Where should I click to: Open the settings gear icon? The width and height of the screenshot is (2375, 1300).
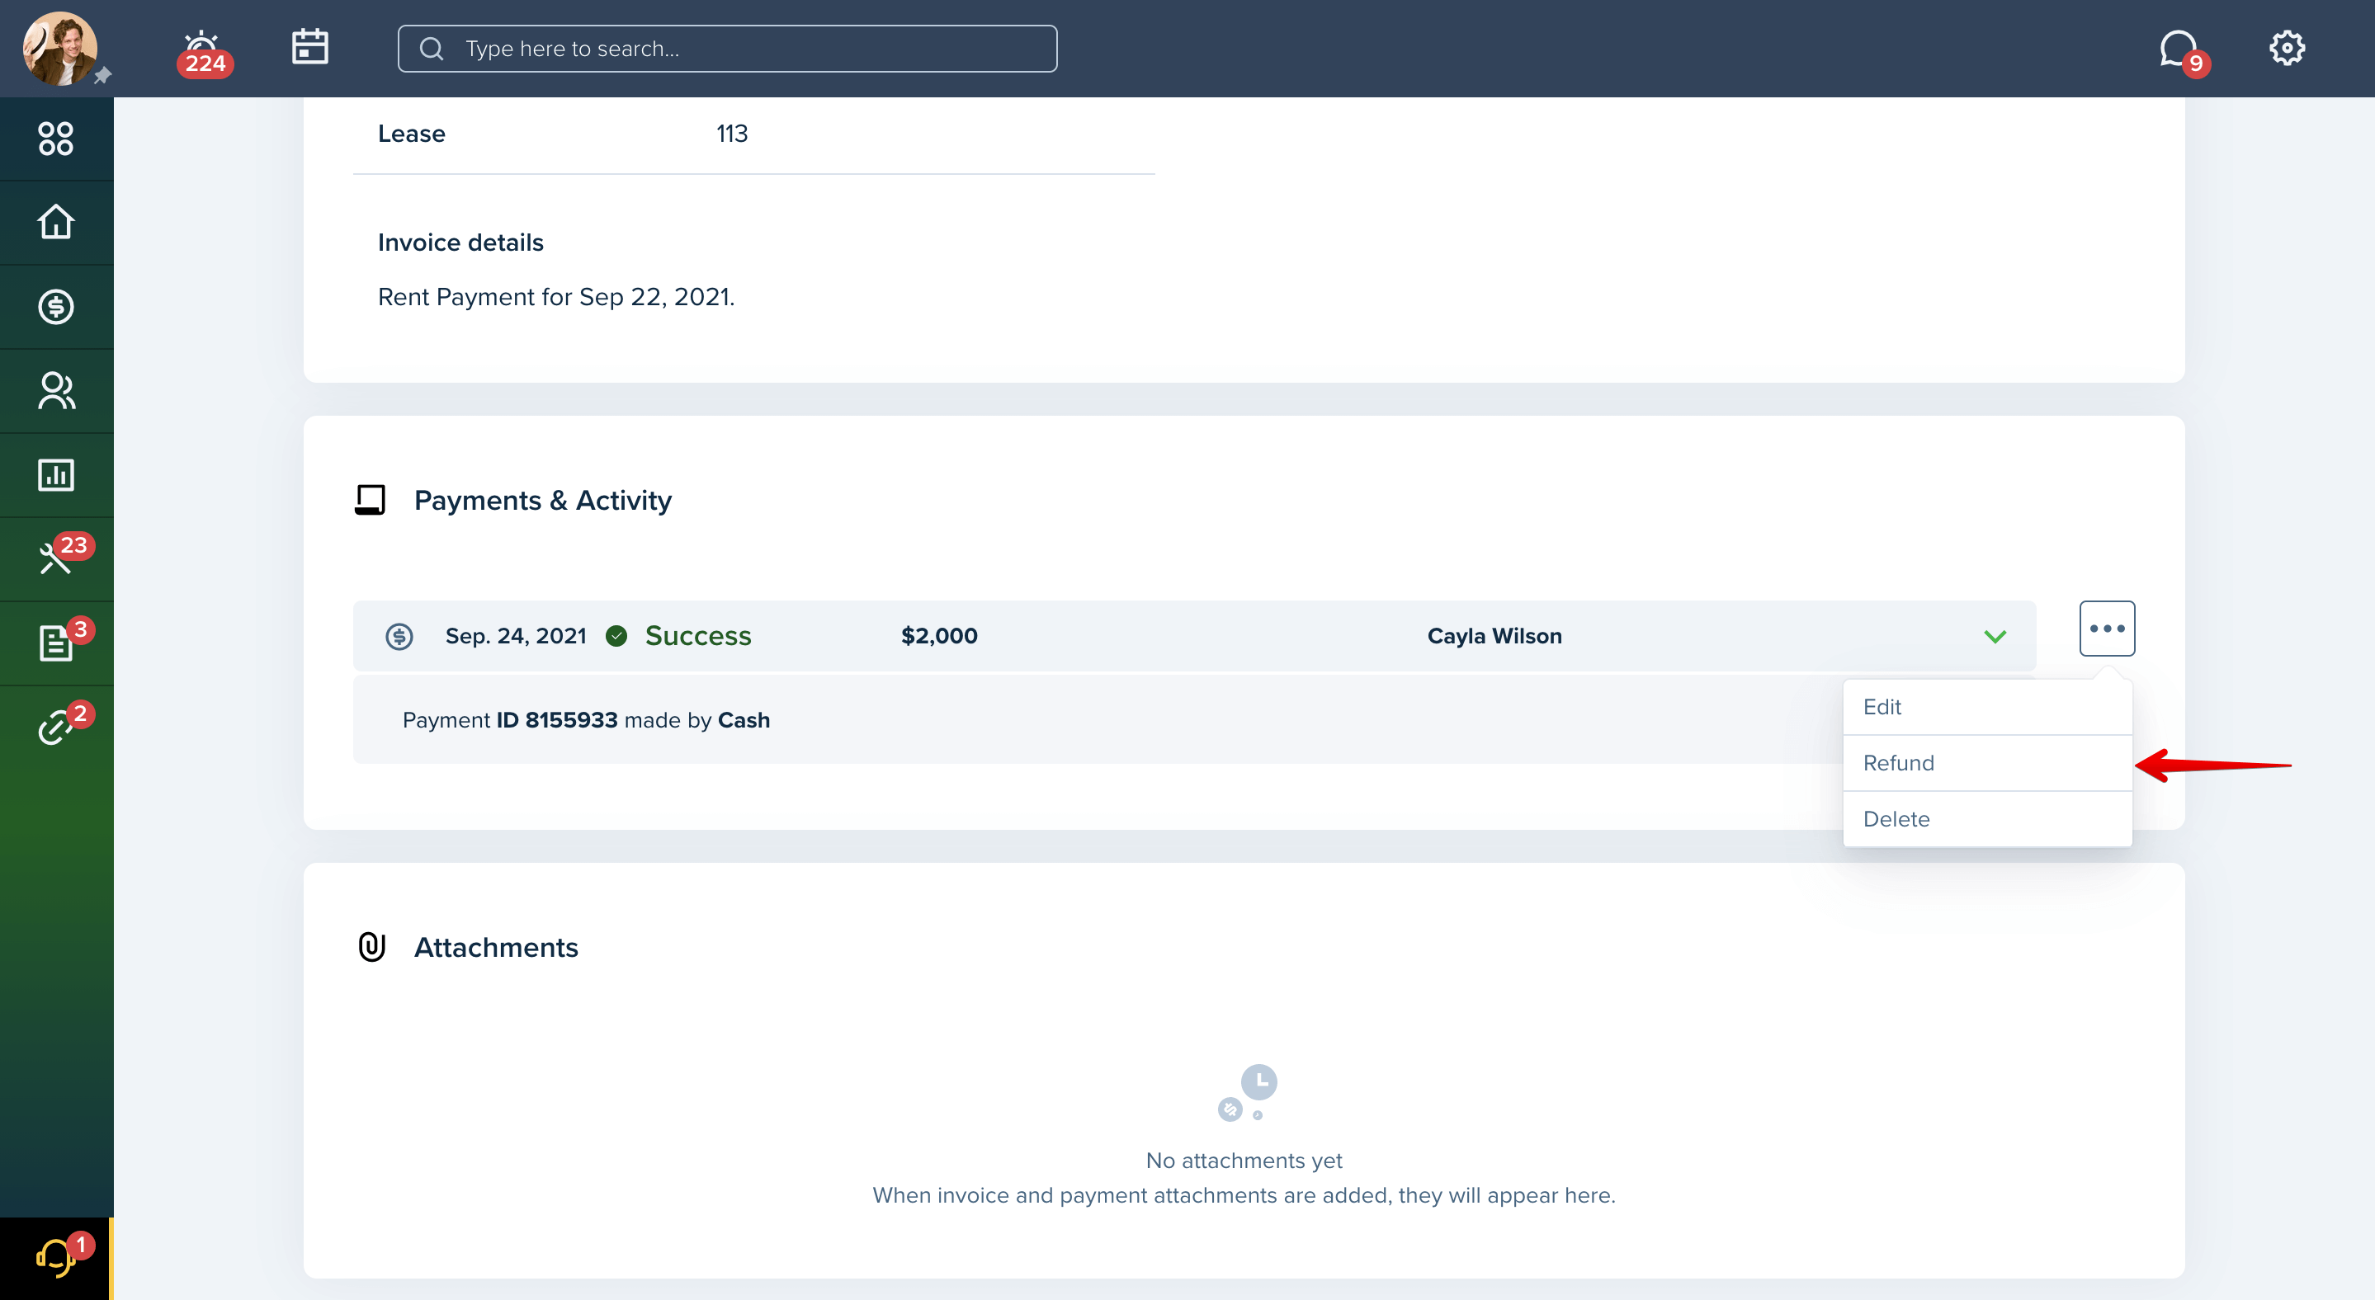[2287, 48]
